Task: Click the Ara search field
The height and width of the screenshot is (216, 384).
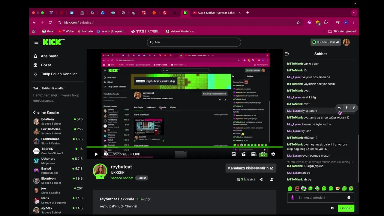Action: (x=194, y=42)
